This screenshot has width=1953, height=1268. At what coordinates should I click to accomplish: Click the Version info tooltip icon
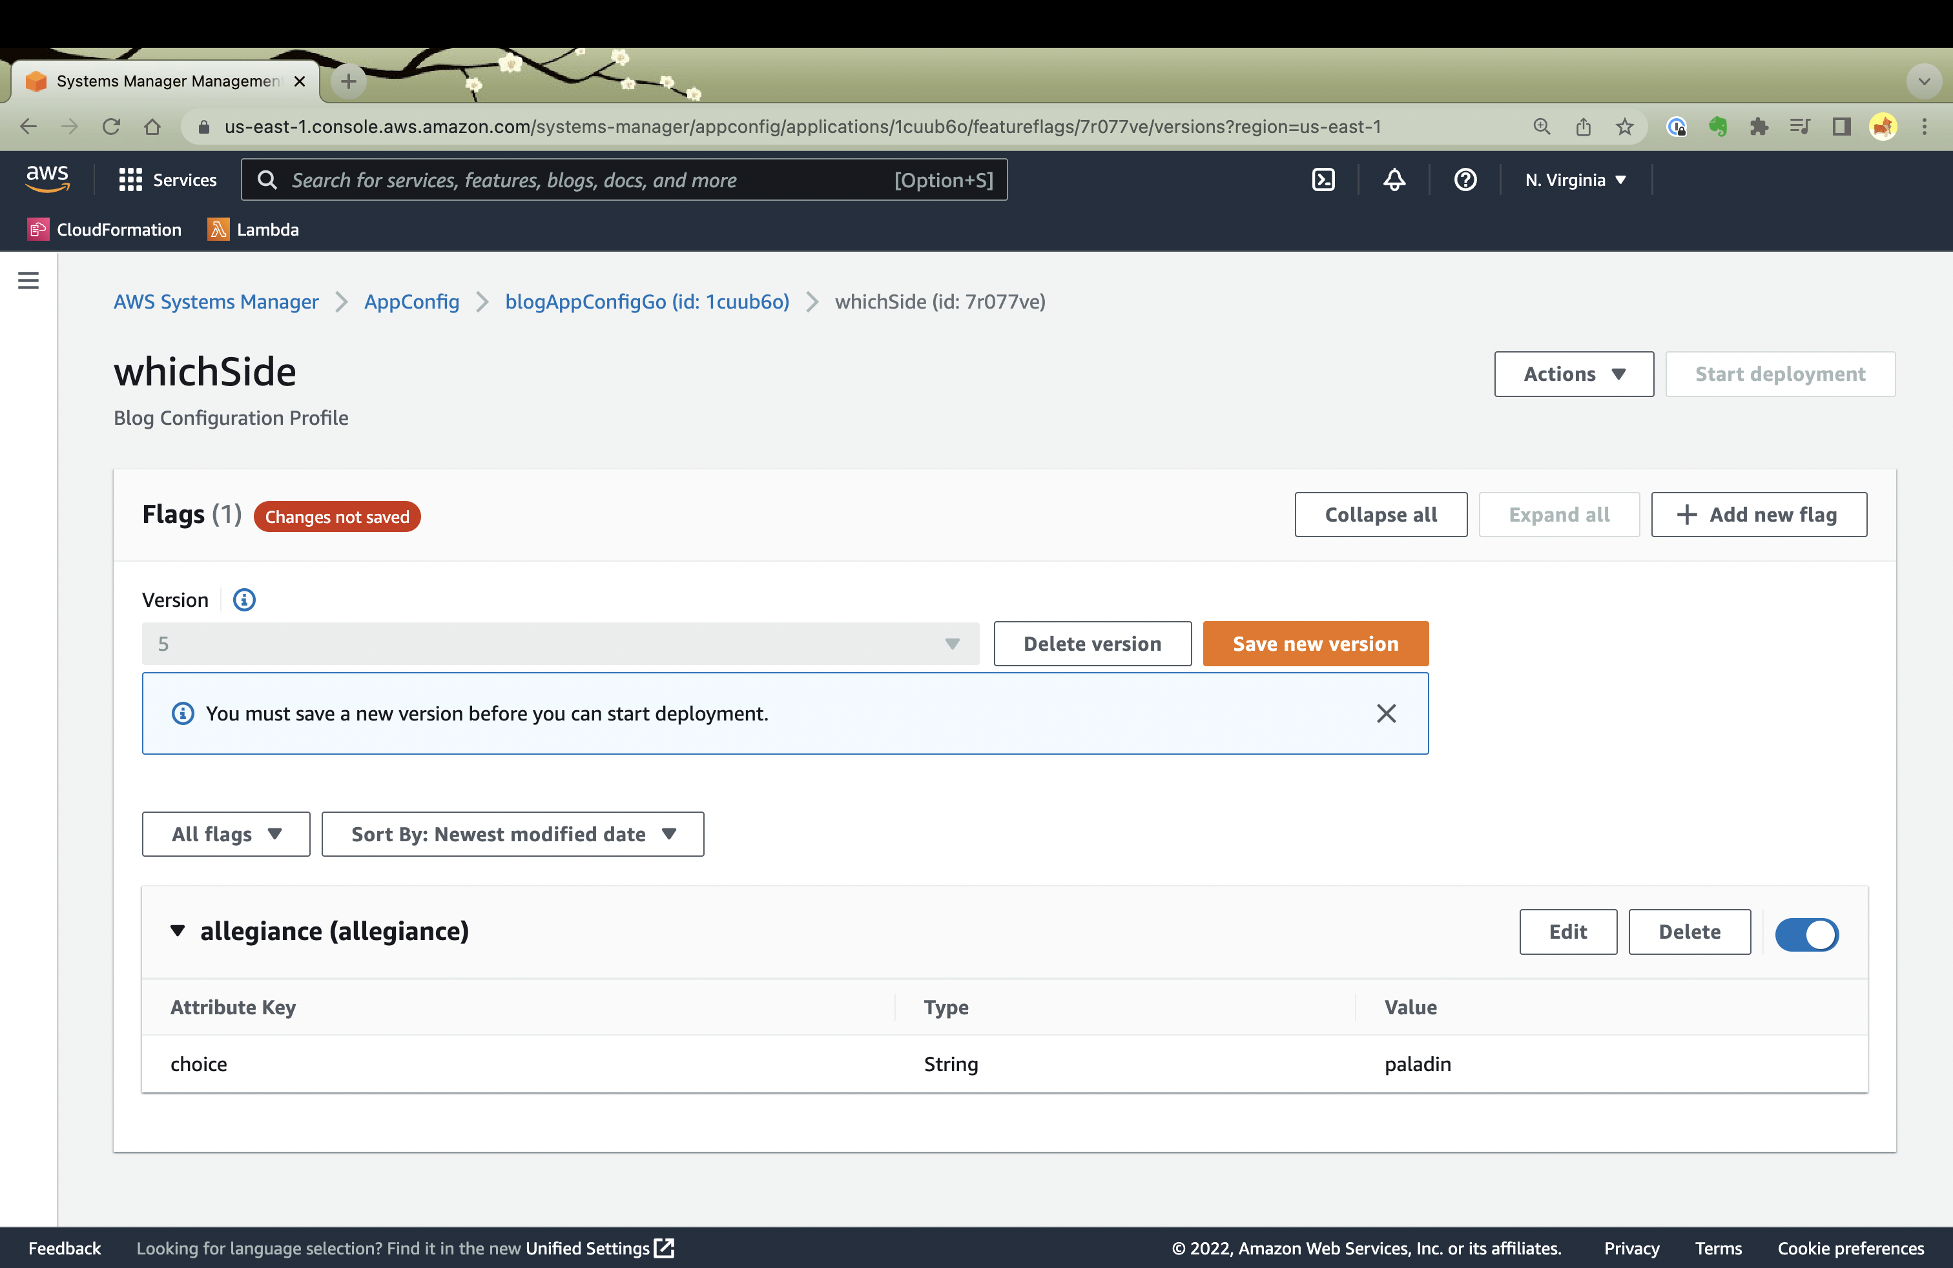(x=243, y=600)
